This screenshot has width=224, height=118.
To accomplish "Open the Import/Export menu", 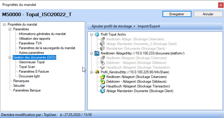I will tap(149, 26).
